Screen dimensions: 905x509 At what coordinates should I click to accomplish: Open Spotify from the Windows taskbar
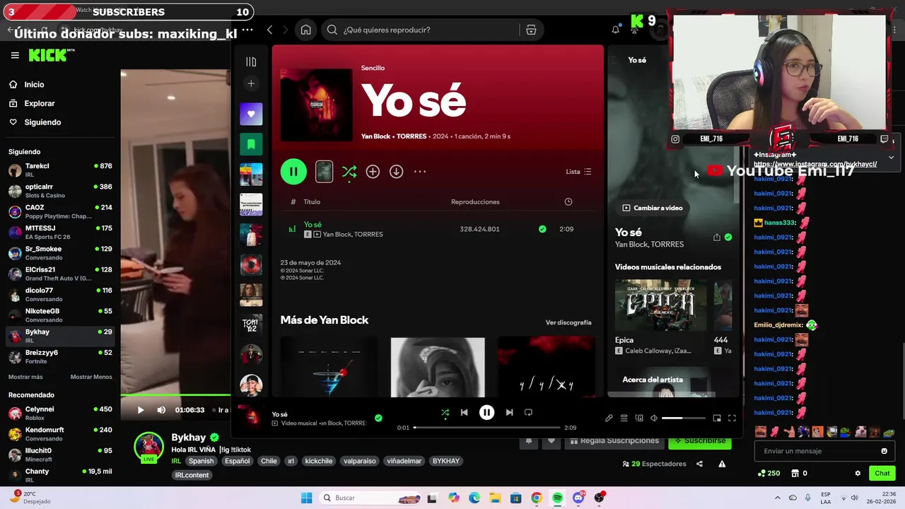click(557, 498)
